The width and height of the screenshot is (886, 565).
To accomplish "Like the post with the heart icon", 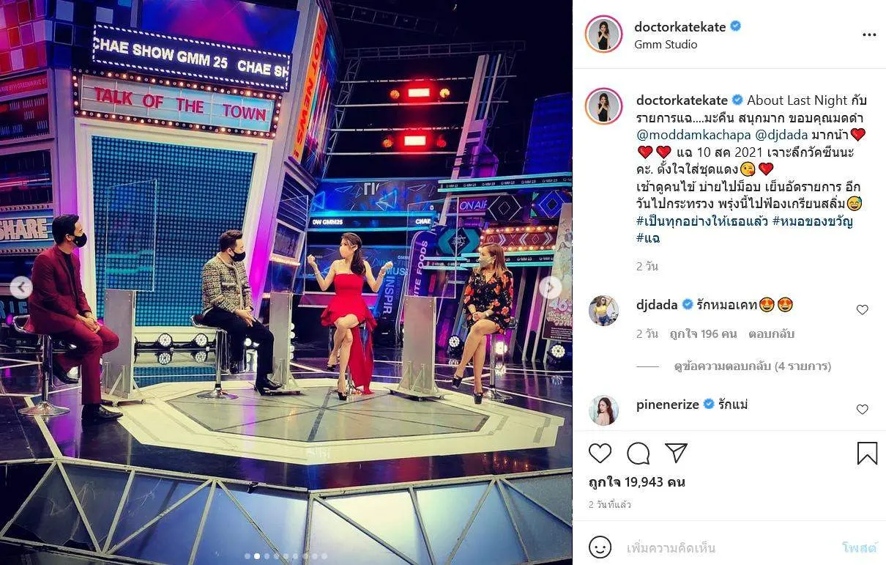I will click(600, 454).
